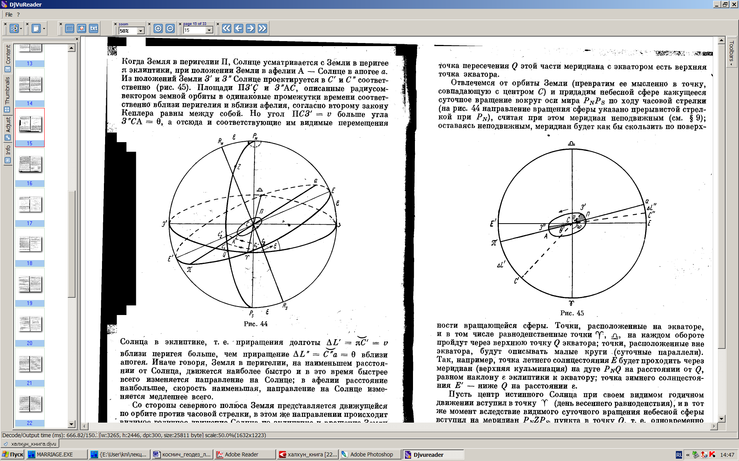Click the page view mode icon
This screenshot has width=739, height=461.
[36, 28]
